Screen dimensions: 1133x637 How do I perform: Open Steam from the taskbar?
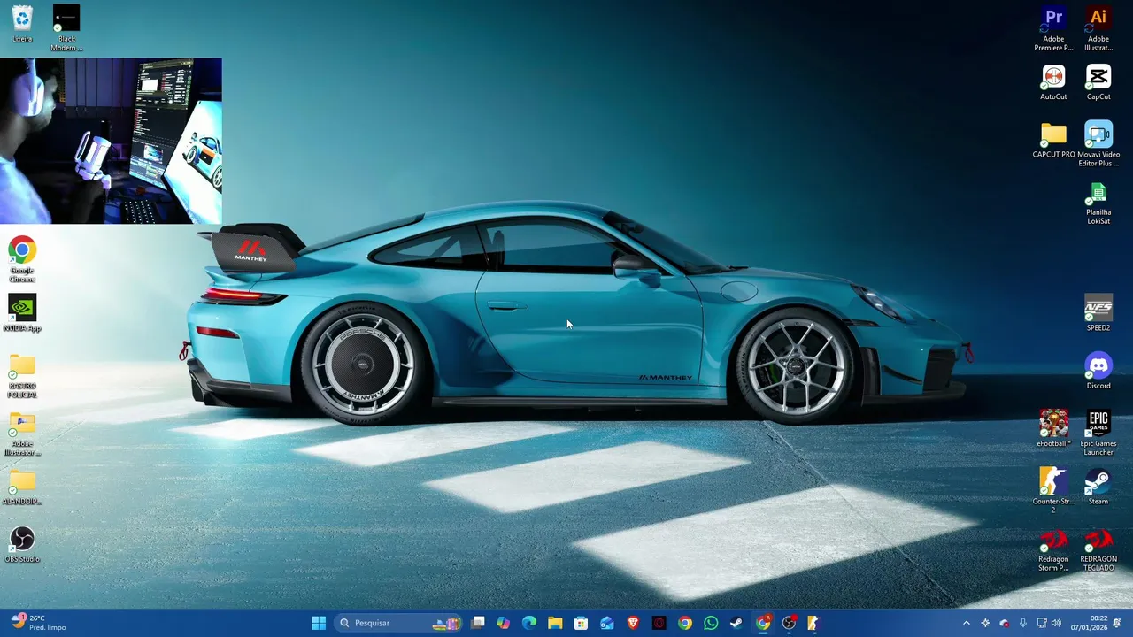click(x=736, y=623)
